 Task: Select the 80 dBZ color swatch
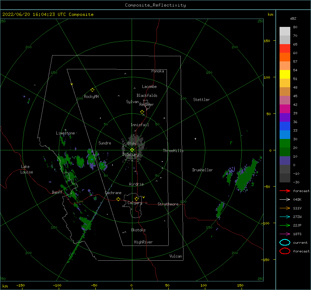[x=285, y=31]
